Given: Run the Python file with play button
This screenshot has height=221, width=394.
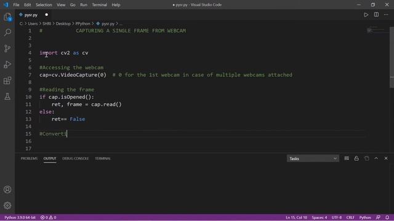Looking at the screenshot, I should pyautogui.click(x=366, y=15).
